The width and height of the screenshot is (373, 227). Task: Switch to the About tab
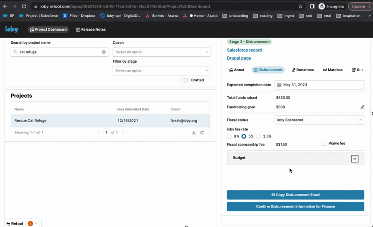pyautogui.click(x=237, y=70)
